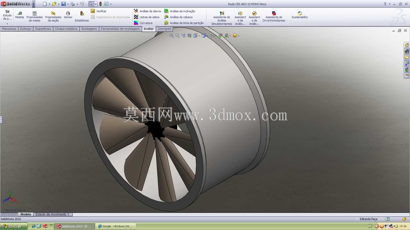Open the Help question mark menu
The height and width of the screenshot is (230, 410).
[x=385, y=4]
